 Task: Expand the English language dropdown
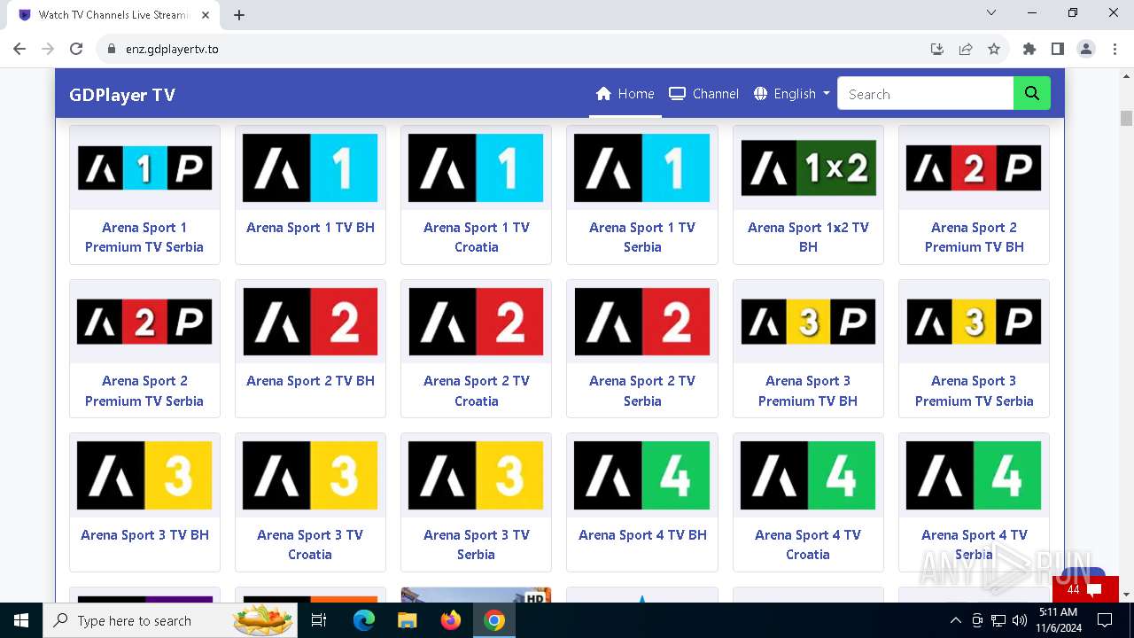(x=791, y=94)
